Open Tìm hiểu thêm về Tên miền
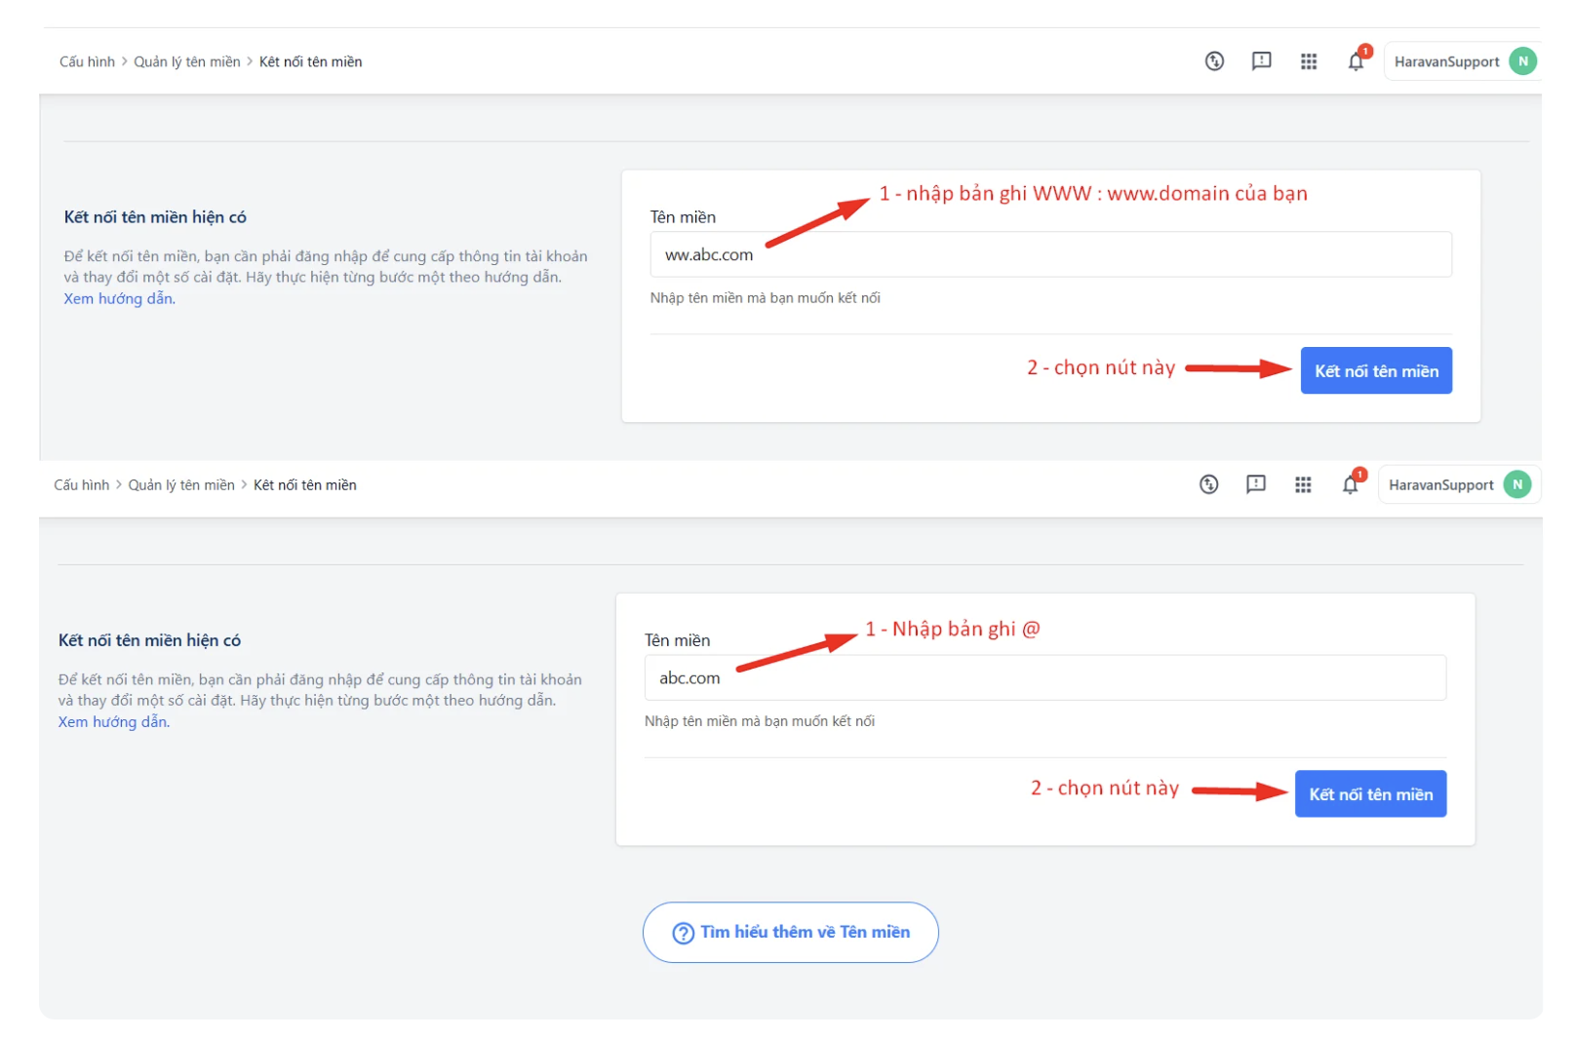This screenshot has height=1038, width=1574. 790,932
